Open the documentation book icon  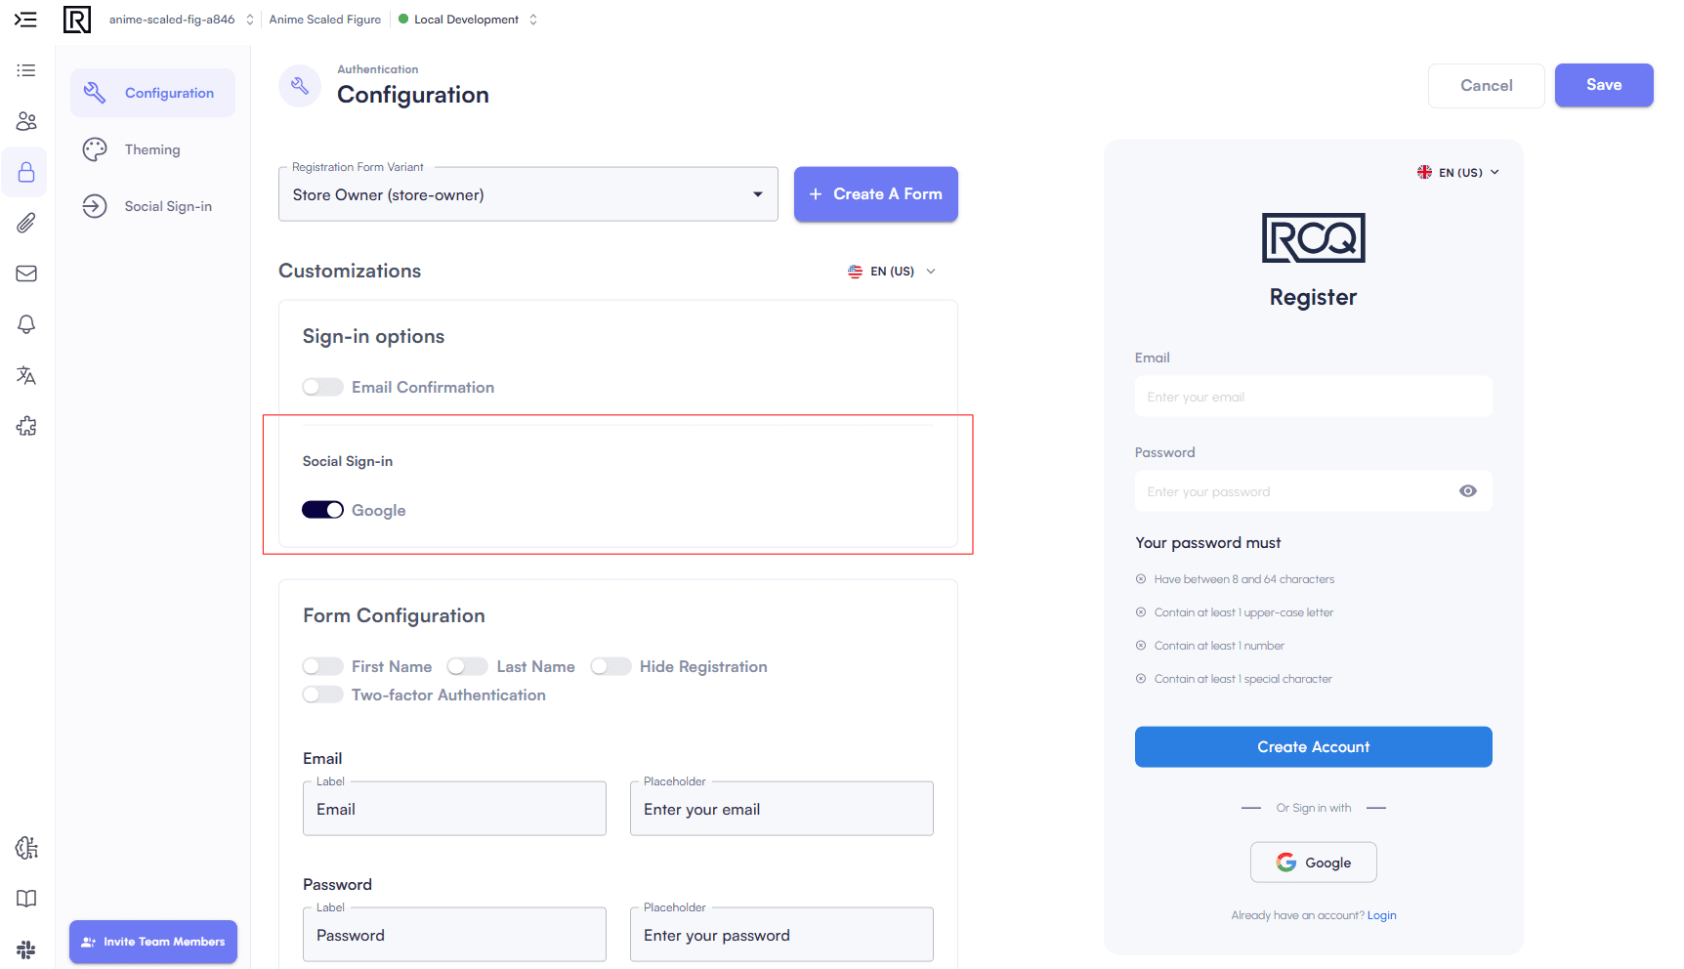pyautogui.click(x=25, y=899)
